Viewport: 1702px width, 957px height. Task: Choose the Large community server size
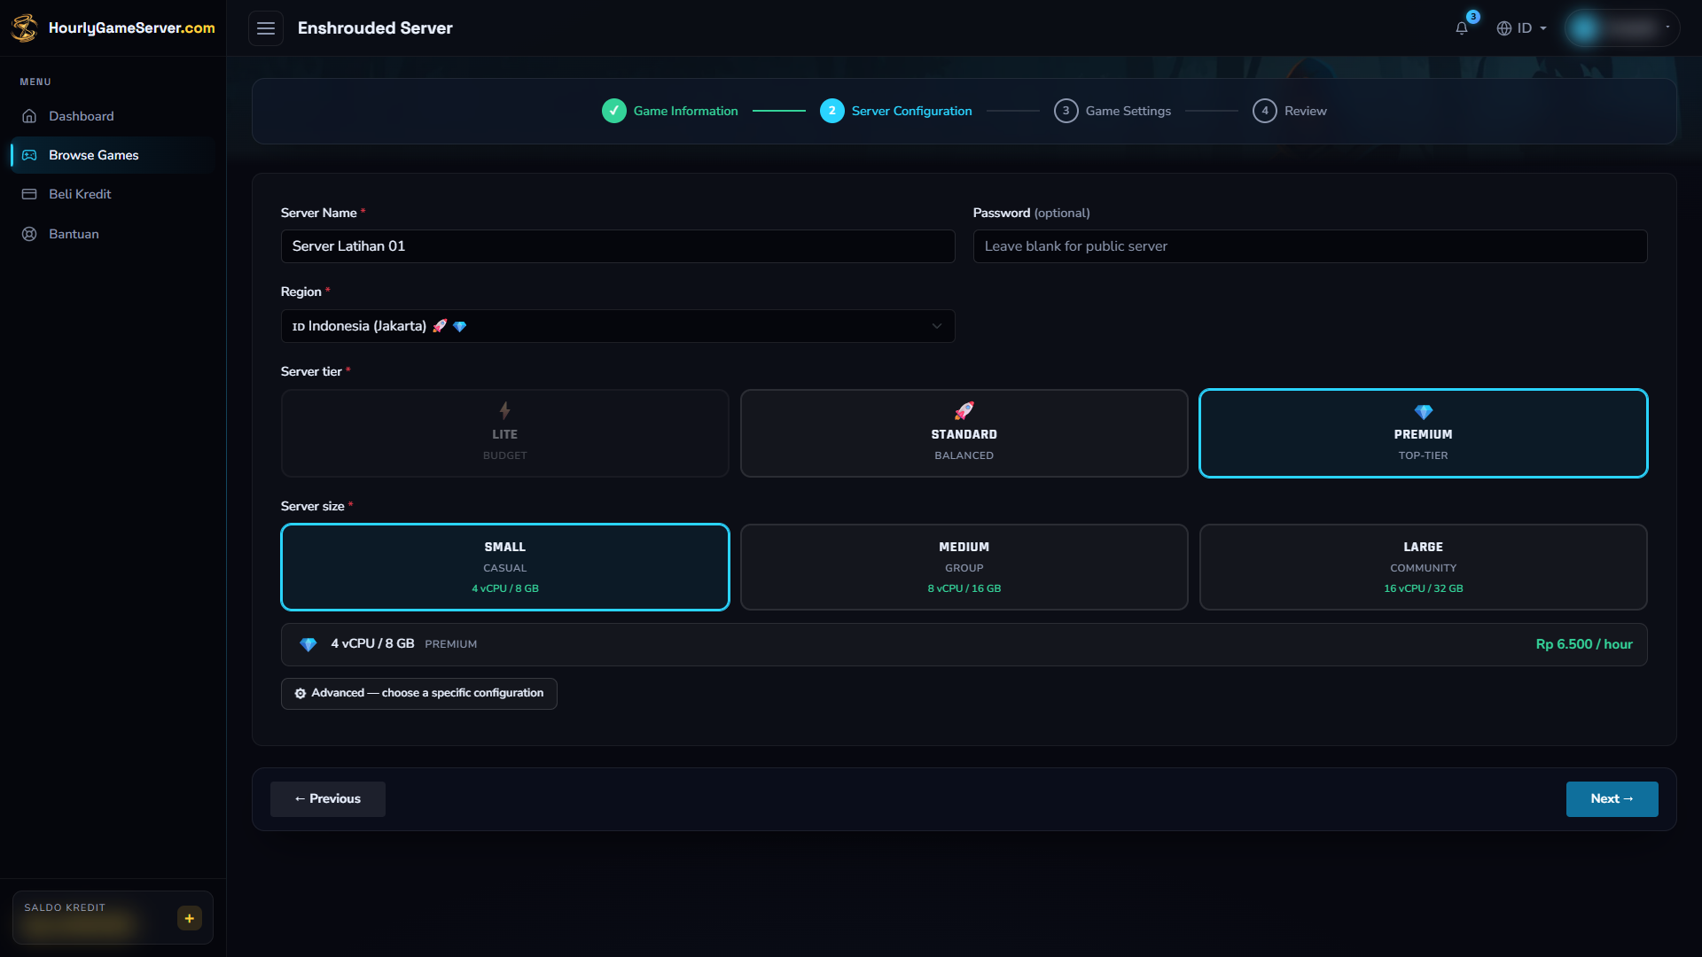(x=1424, y=567)
